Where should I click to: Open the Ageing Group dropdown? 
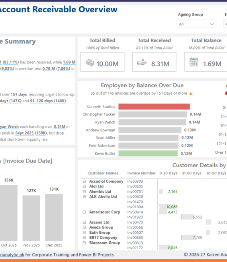[196, 24]
